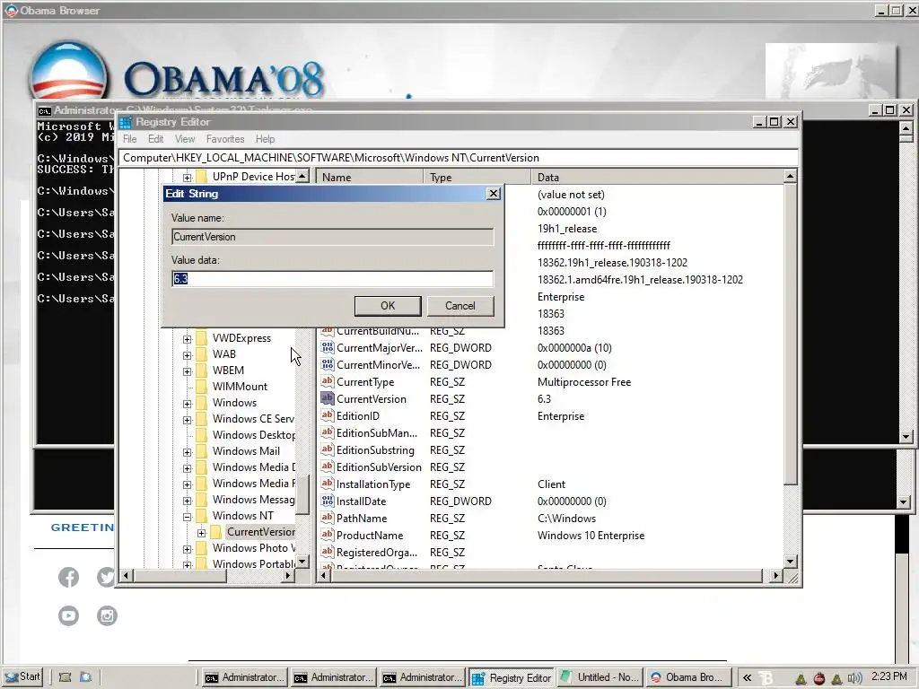
Task: Open the Start menu
Action: pyautogui.click(x=22, y=676)
